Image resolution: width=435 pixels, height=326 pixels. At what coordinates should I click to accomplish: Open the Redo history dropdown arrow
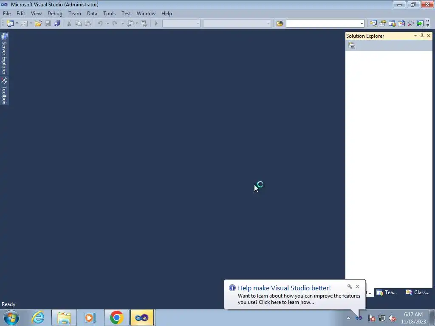pos(122,24)
